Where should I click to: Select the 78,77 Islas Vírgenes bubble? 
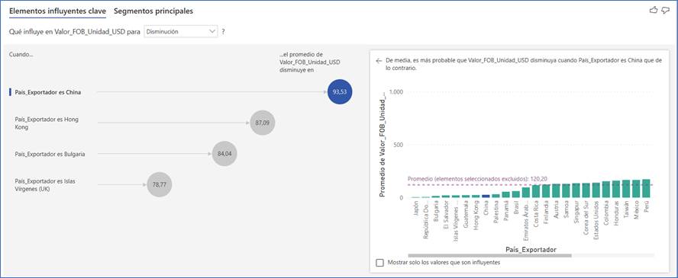(x=160, y=184)
